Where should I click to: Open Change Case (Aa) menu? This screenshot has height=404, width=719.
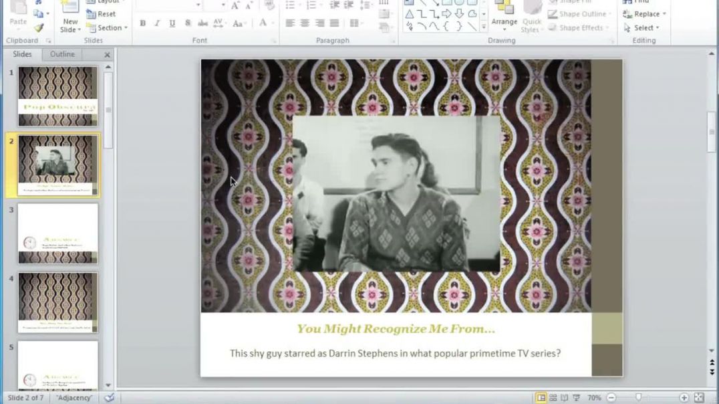click(239, 23)
